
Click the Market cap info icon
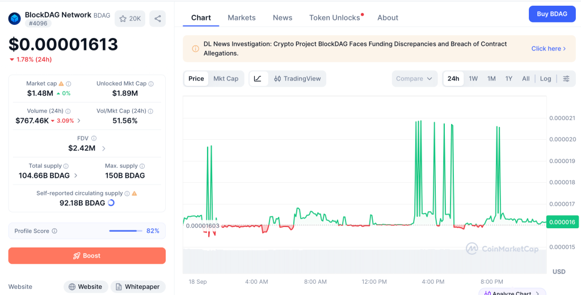69,84
